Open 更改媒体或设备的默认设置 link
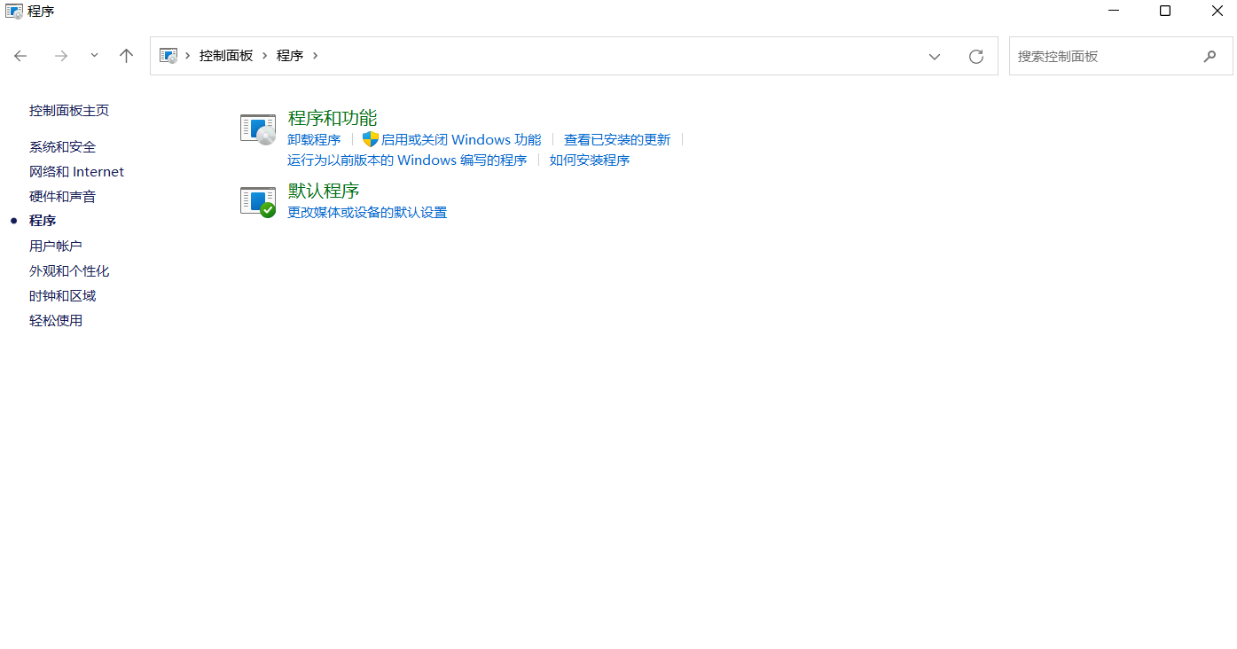Image resolution: width=1237 pixels, height=649 pixels. coord(367,213)
